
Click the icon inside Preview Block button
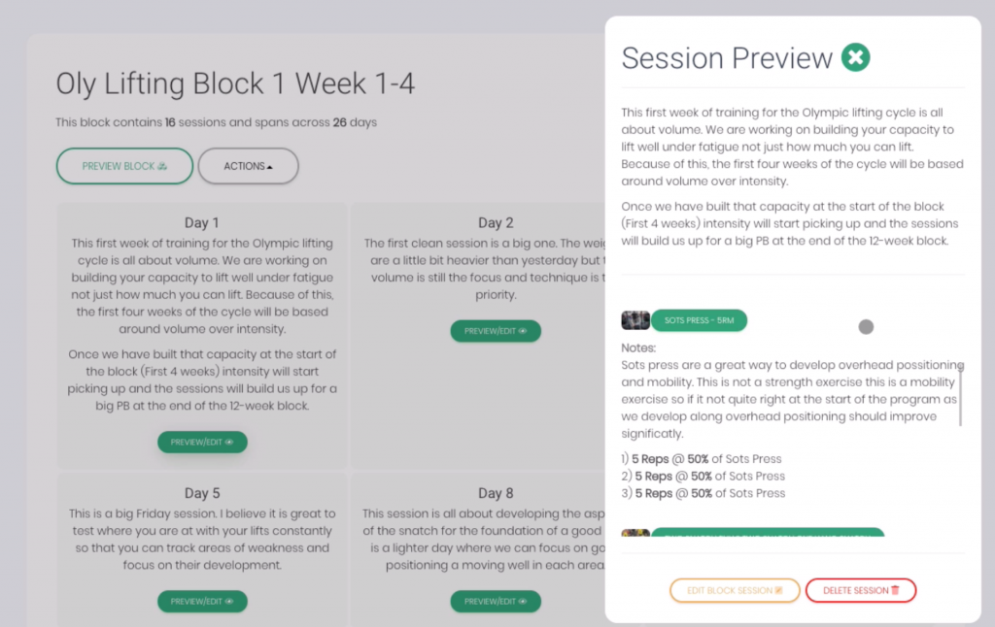point(162,166)
